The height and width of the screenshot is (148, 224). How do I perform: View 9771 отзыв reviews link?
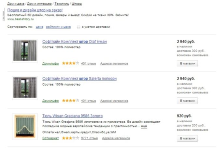coord(89,138)
